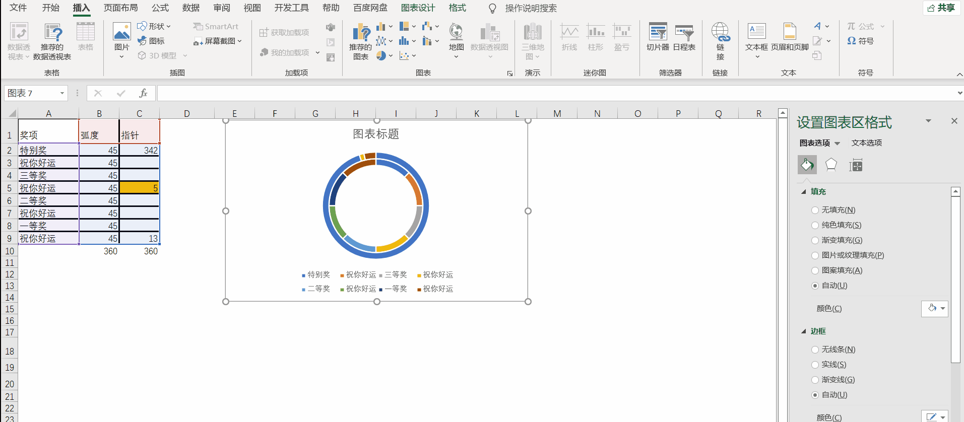Insert a Slicer (切片器)

(658, 37)
